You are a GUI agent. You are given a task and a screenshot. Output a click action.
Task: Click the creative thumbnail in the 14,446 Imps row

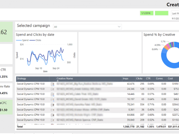pyautogui.click(x=53, y=94)
